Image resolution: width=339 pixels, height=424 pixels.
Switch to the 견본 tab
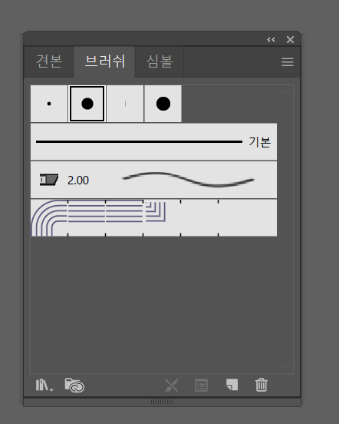pos(49,61)
